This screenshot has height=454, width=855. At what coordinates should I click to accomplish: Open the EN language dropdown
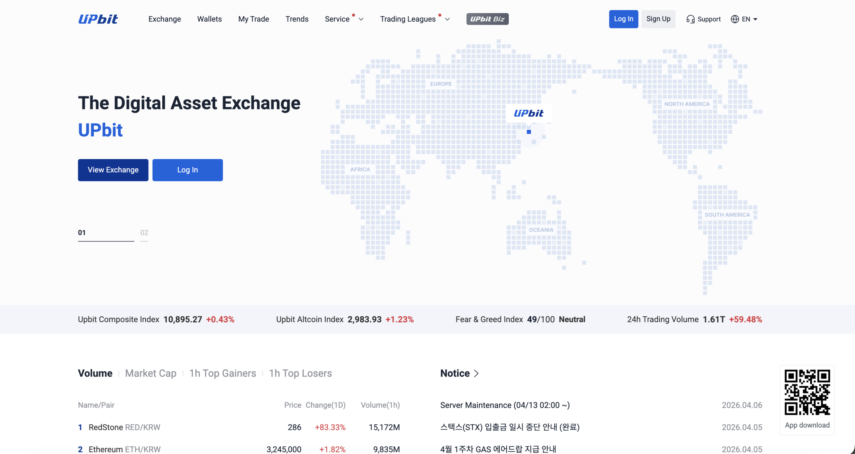pos(748,19)
